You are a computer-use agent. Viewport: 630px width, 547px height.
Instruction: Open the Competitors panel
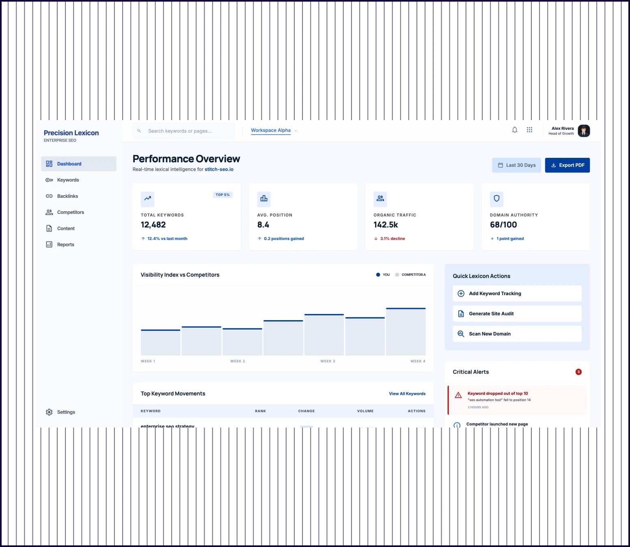coord(70,212)
